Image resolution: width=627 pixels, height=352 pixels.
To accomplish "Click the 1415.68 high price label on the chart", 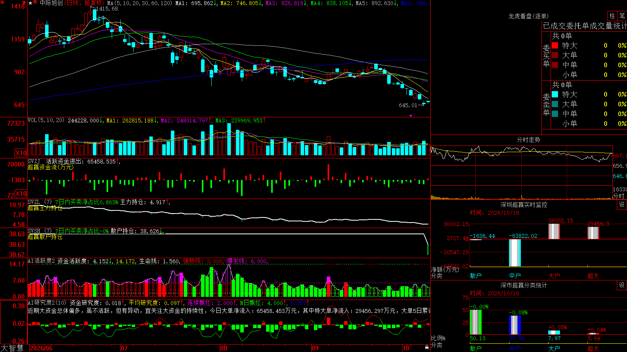I will (107, 9).
